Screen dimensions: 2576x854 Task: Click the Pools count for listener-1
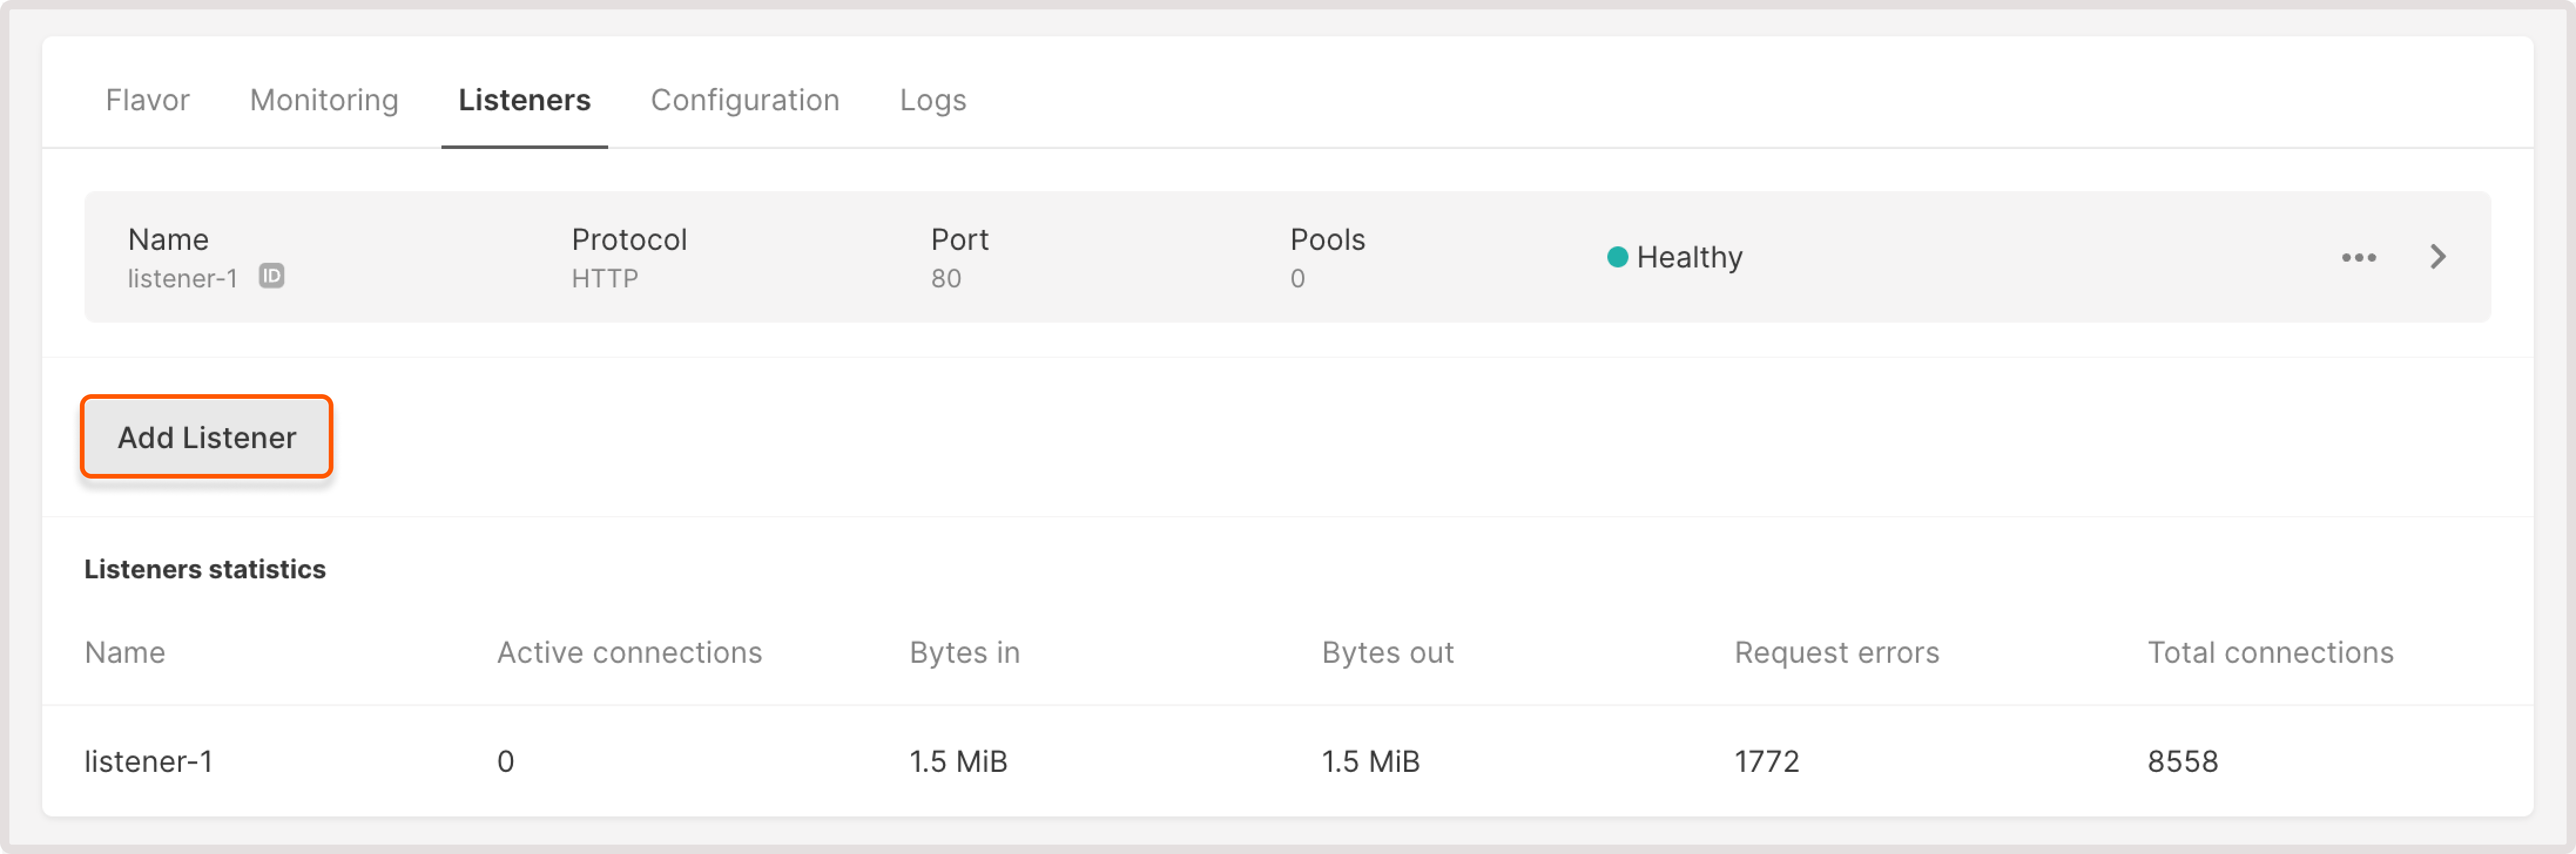tap(1297, 279)
